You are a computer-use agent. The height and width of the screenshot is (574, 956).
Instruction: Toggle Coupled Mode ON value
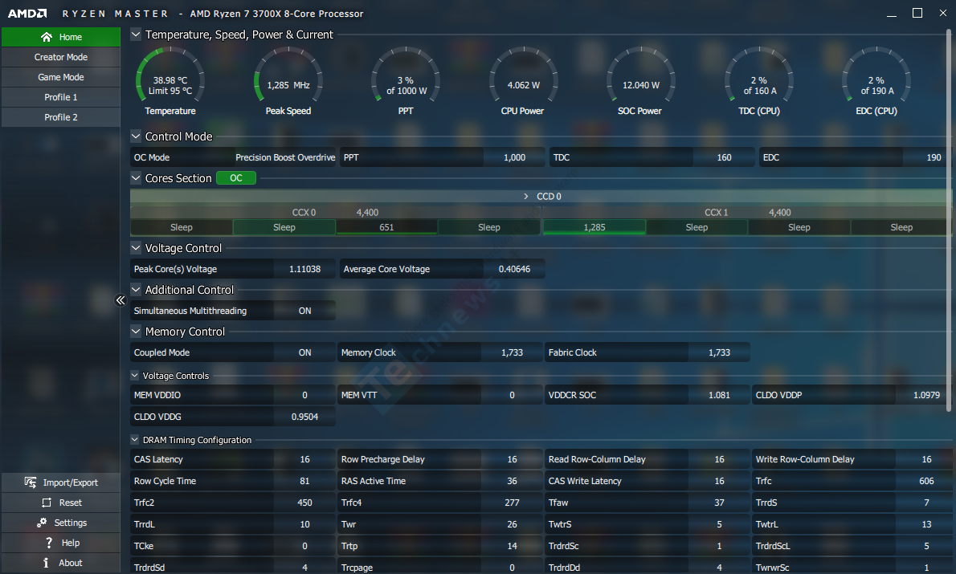click(304, 352)
